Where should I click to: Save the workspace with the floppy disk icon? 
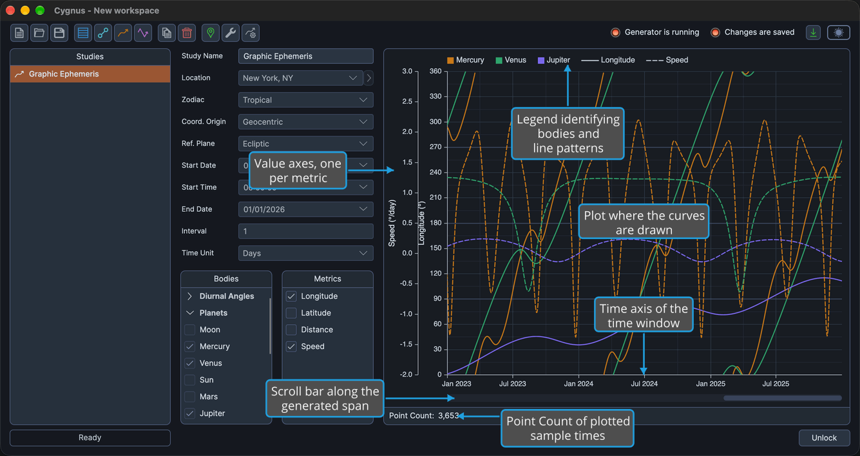click(59, 33)
